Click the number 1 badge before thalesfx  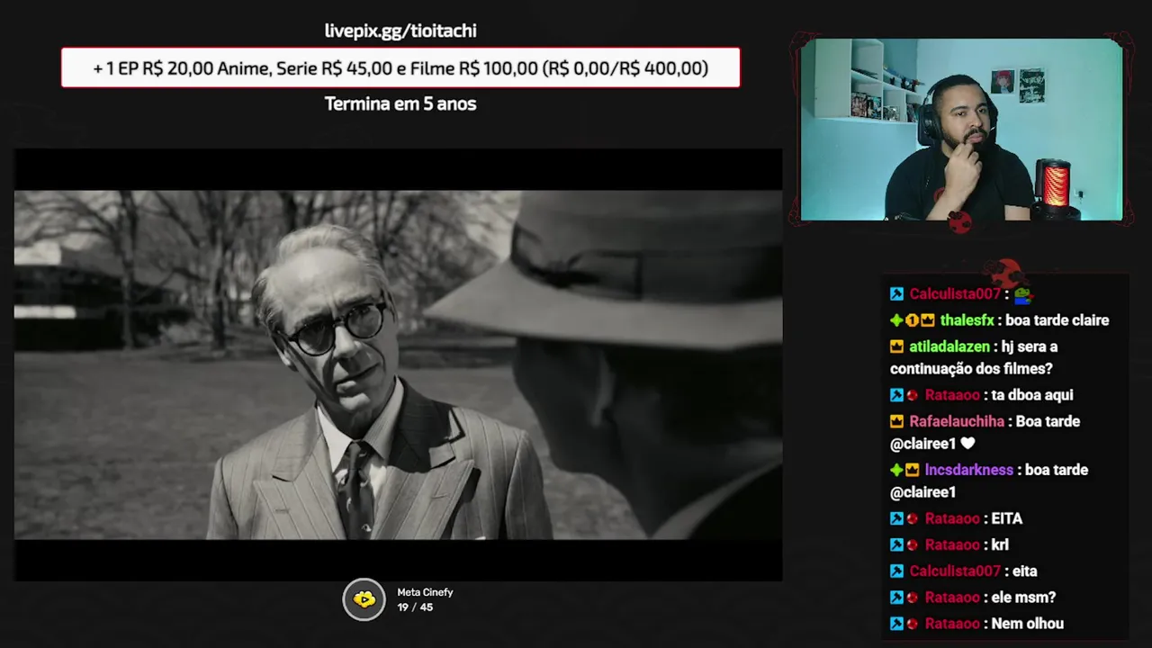(x=912, y=320)
